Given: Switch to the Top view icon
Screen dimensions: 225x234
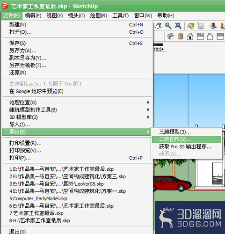Looking at the screenshot, I should click(181, 37).
